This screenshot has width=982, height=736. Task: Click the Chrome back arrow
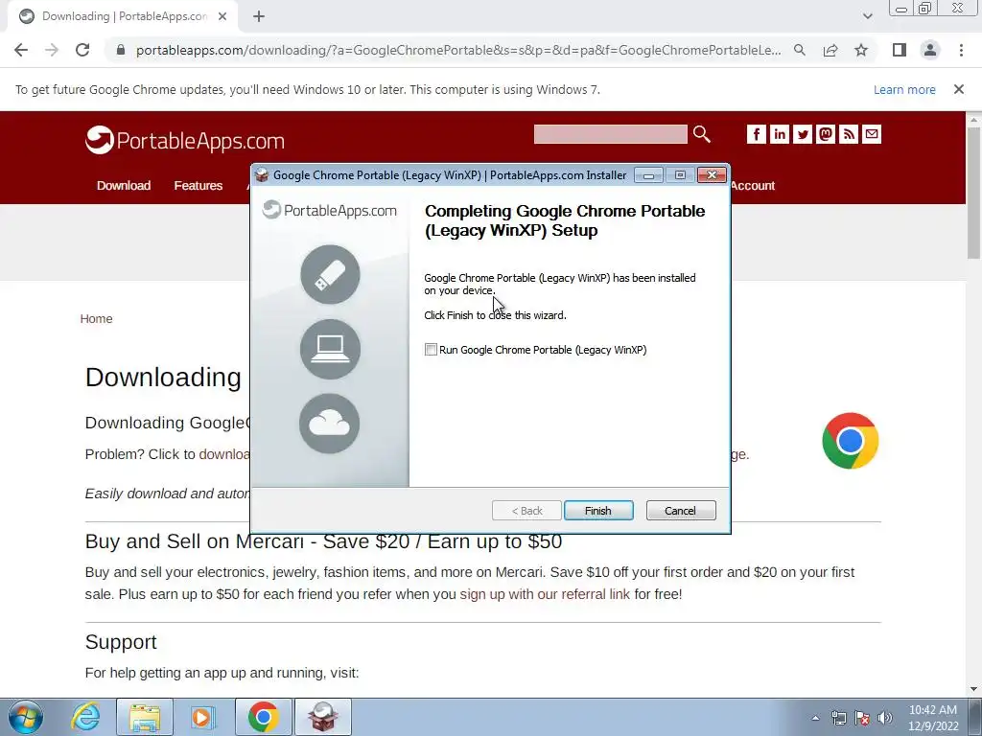tap(21, 50)
